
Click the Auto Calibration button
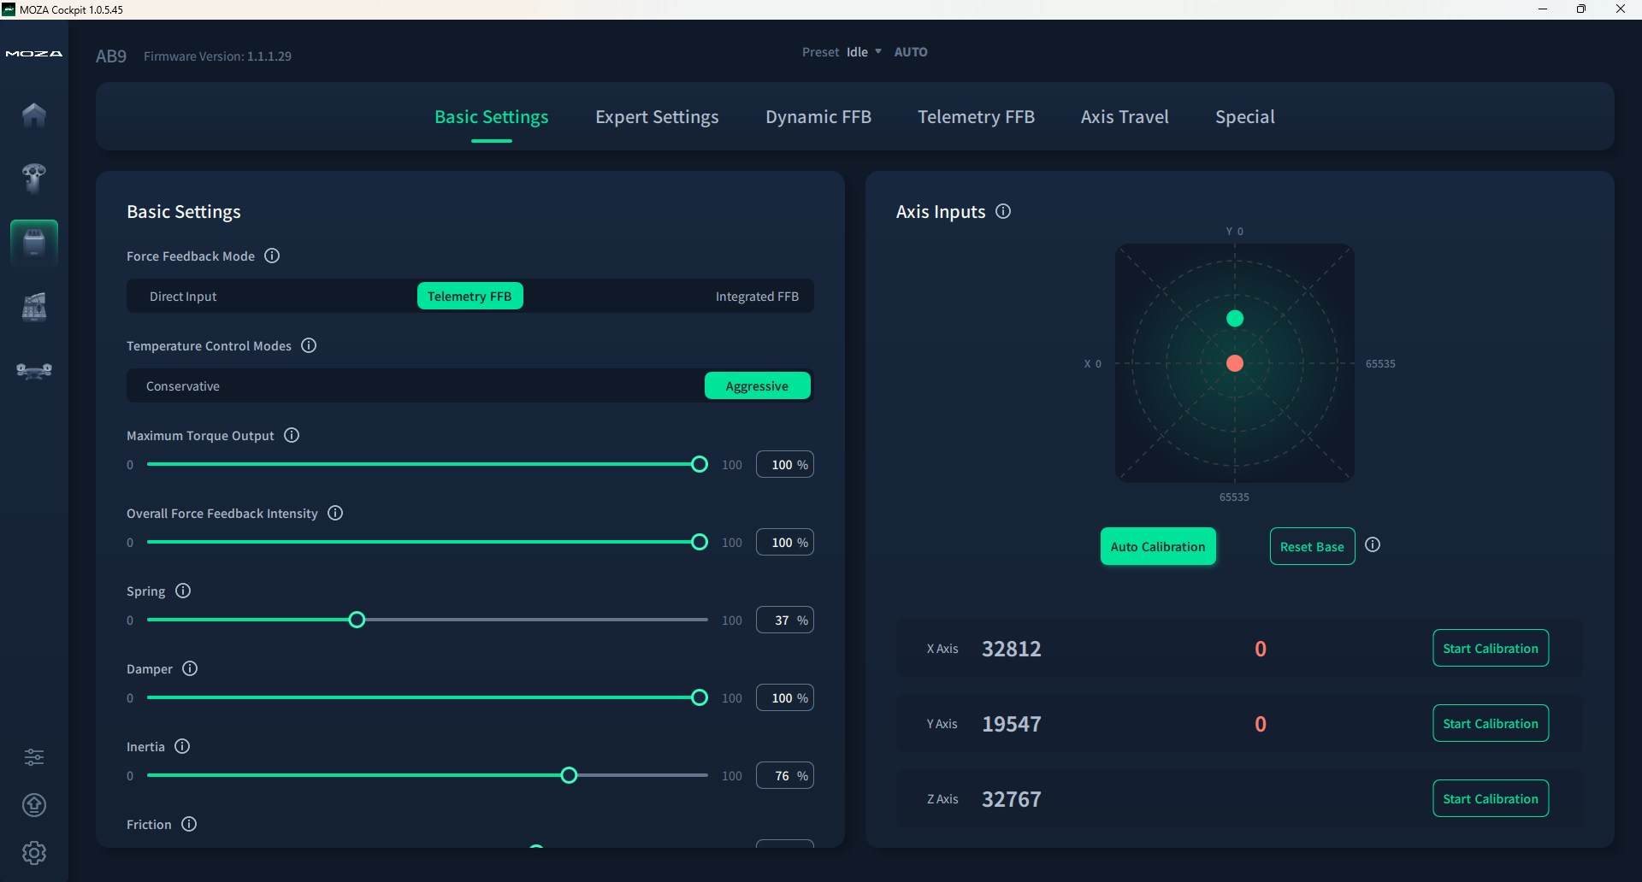1157,547
